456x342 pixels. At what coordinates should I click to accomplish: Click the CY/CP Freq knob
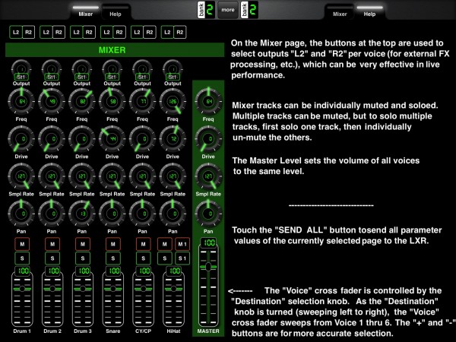click(142, 102)
